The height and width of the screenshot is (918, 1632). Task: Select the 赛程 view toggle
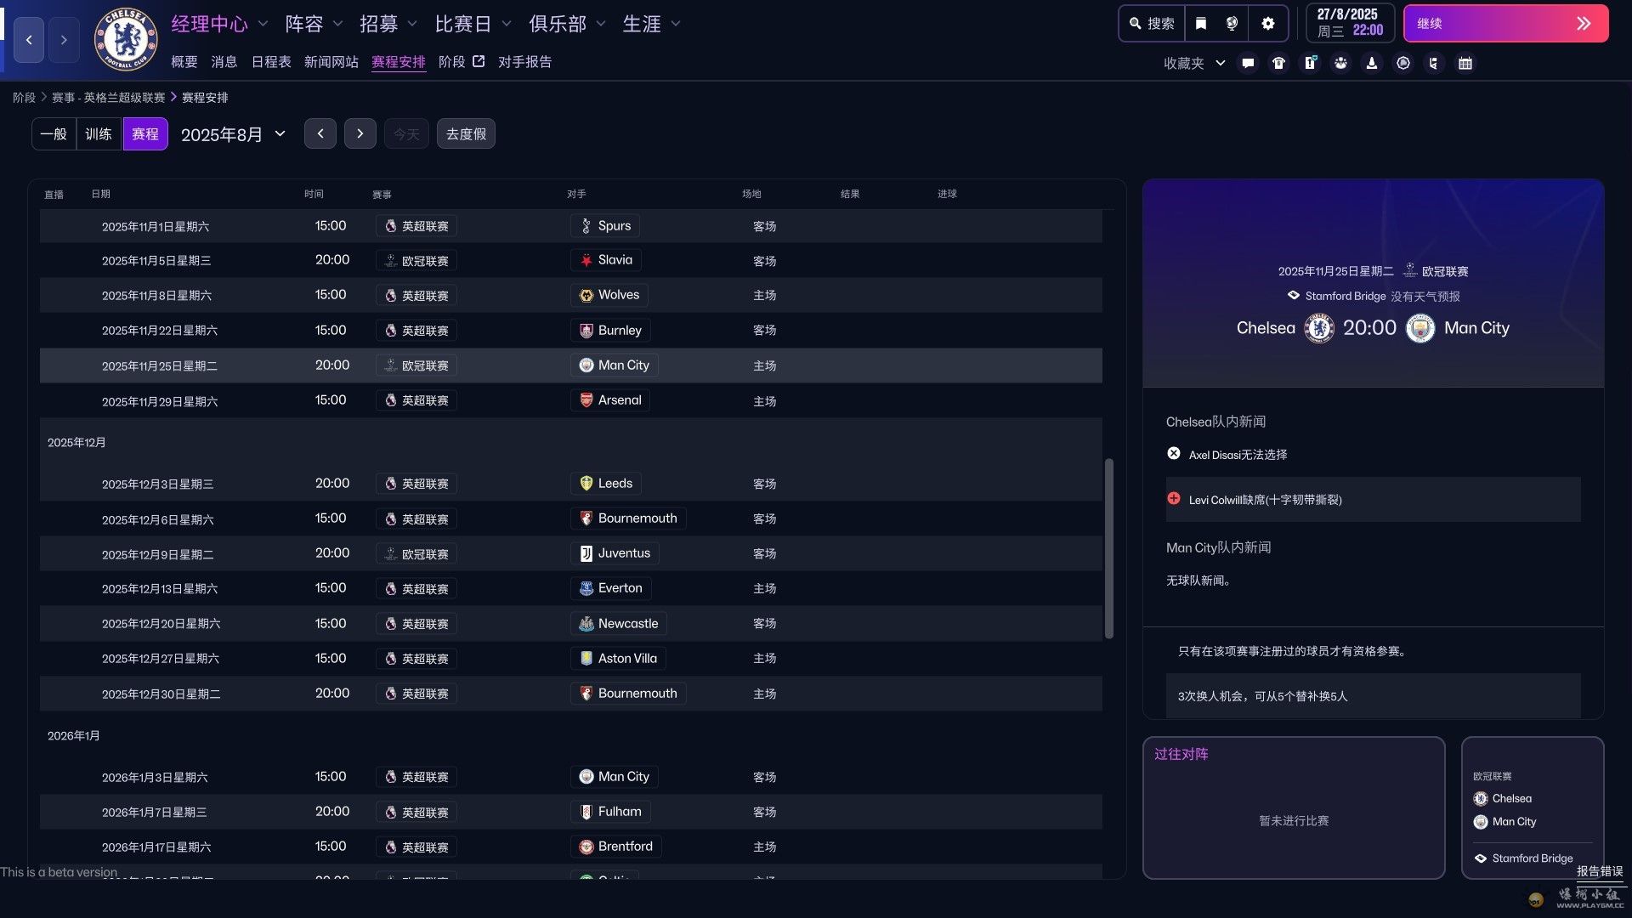pyautogui.click(x=144, y=134)
